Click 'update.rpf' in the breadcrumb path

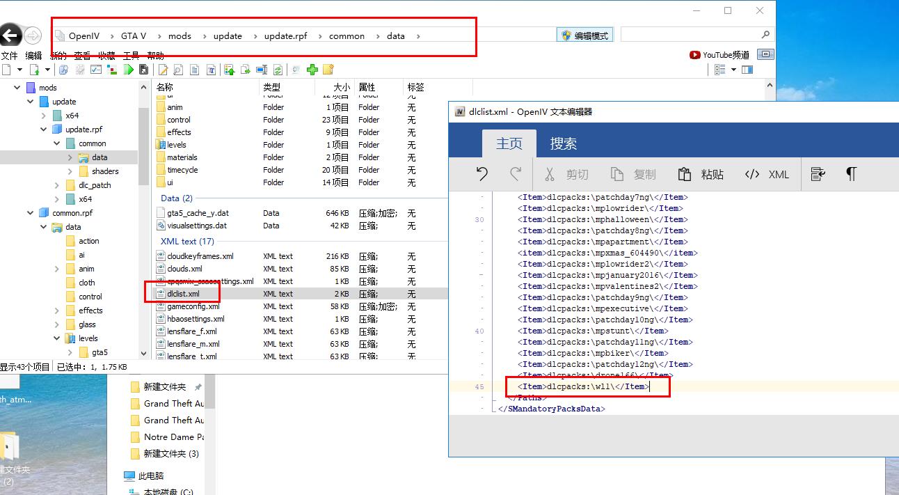(x=285, y=36)
